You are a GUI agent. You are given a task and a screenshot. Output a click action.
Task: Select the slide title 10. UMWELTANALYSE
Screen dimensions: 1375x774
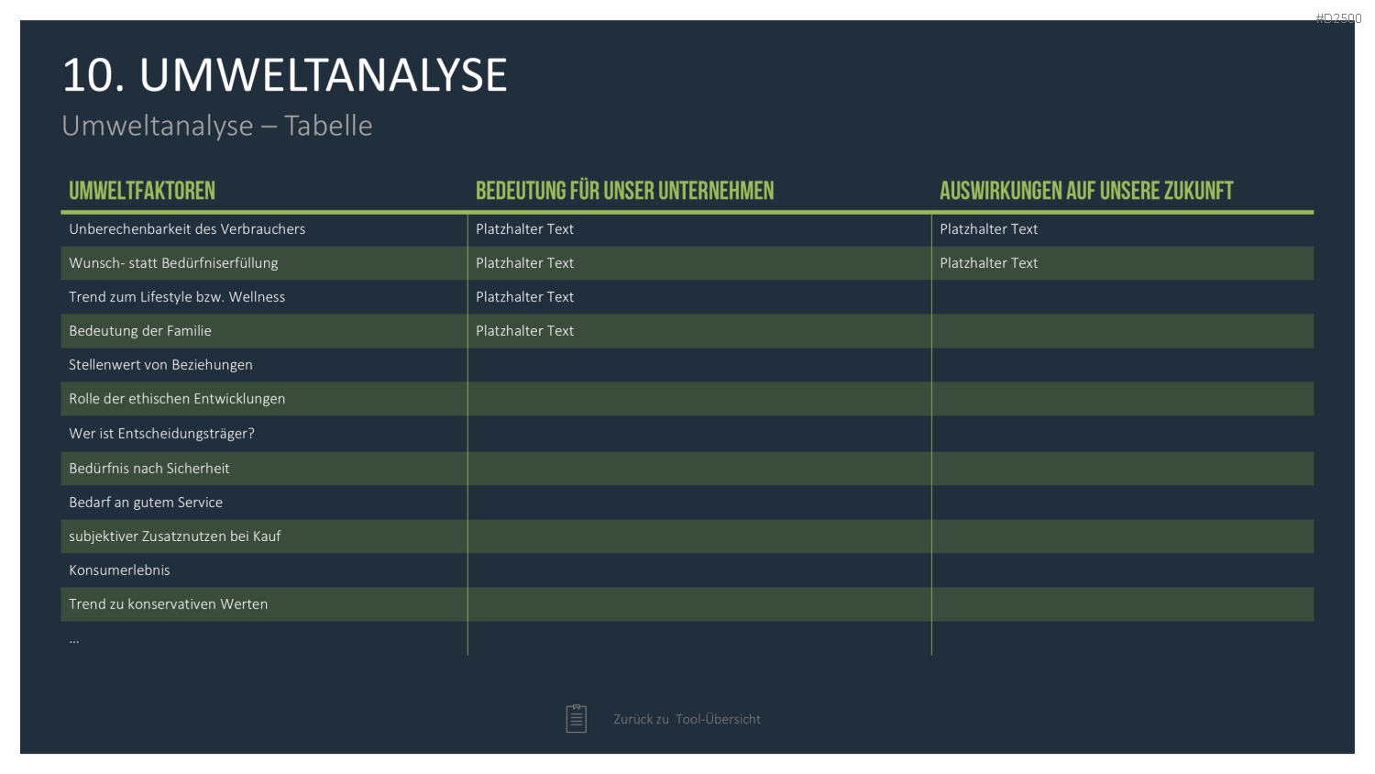tap(284, 75)
